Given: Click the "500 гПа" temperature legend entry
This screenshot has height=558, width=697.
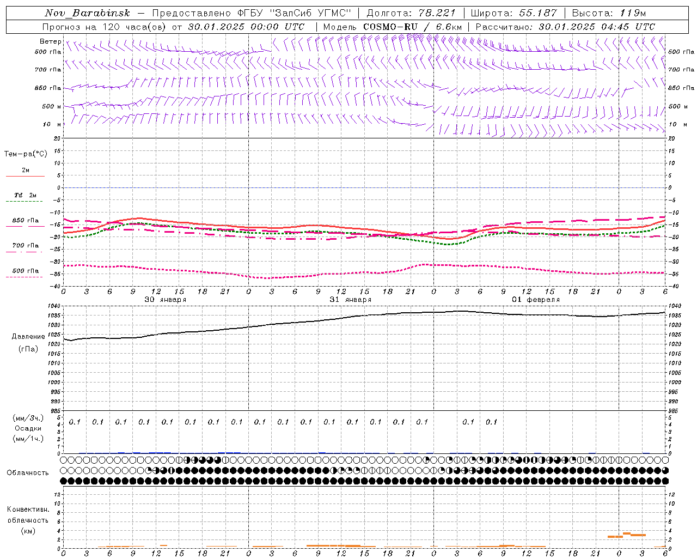Looking at the screenshot, I should pyautogui.click(x=26, y=271).
